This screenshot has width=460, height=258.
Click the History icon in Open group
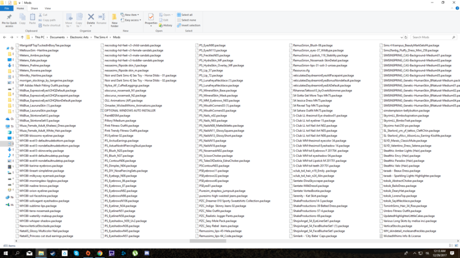161,25
